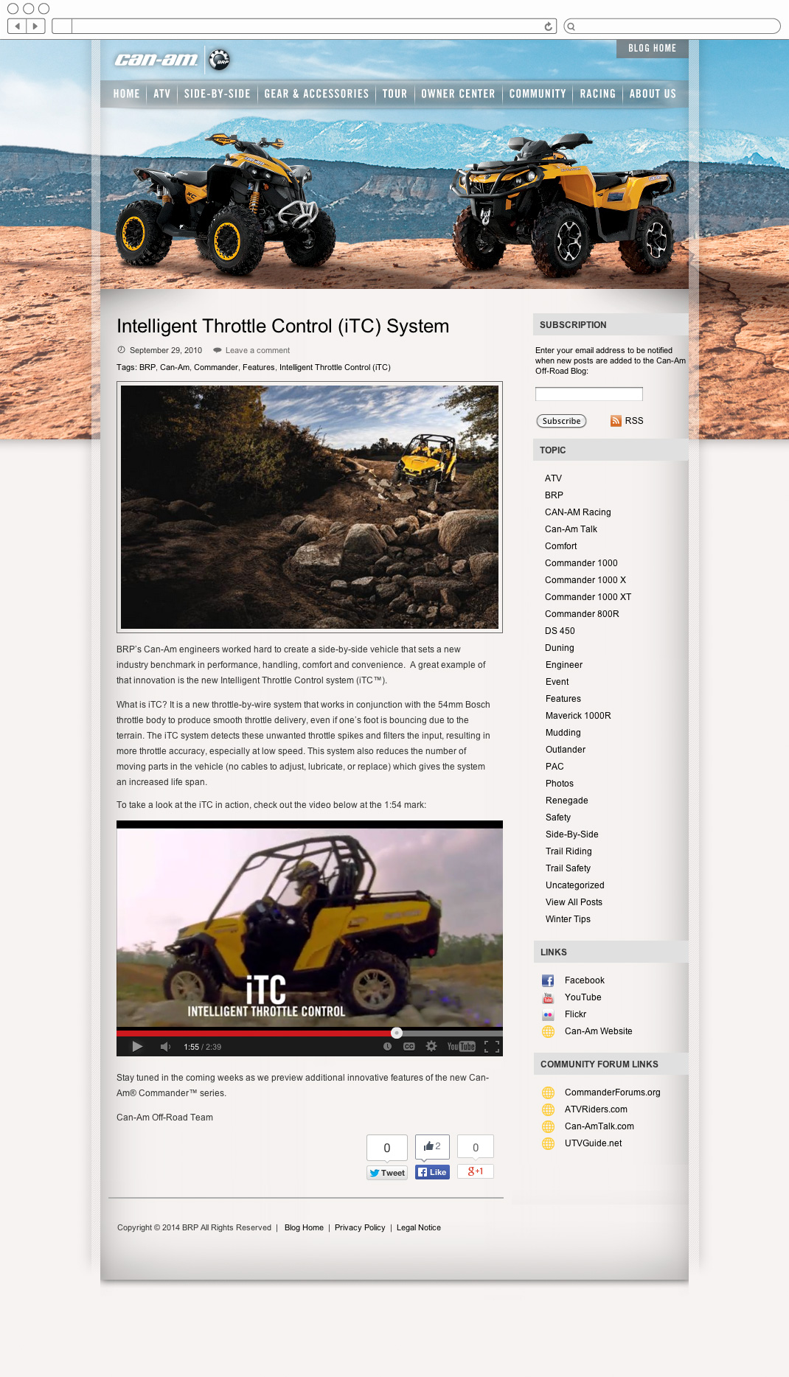Screen dimensions: 789x1377
Task: Click the Flickr icon in Links
Action: click(548, 1014)
